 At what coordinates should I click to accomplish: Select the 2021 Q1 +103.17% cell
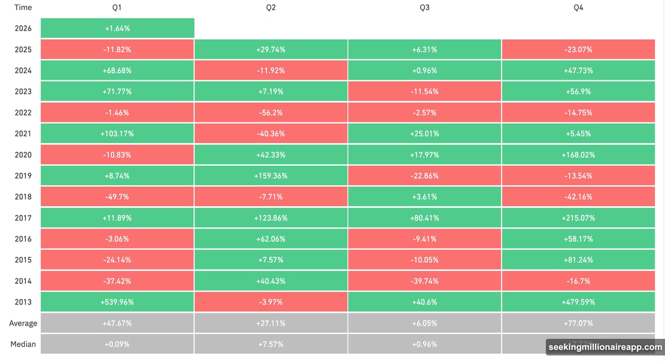point(117,134)
